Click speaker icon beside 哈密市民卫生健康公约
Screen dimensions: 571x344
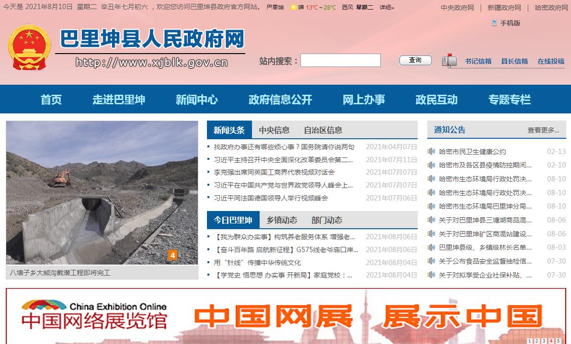click(431, 152)
